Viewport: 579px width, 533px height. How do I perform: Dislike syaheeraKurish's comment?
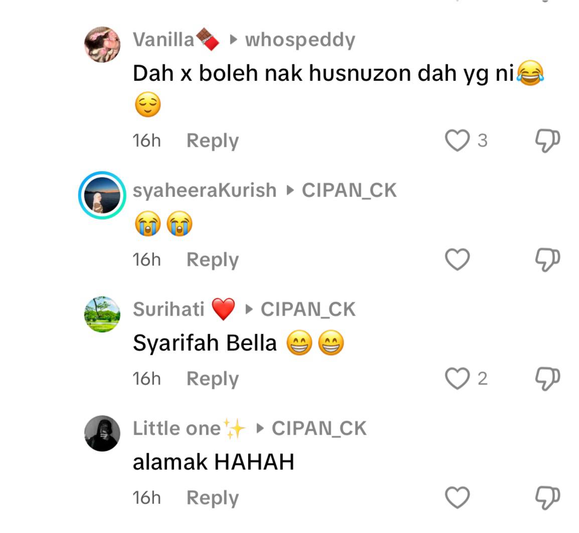coord(547,260)
